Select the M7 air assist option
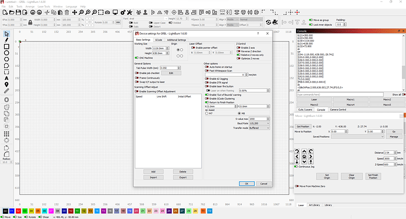 coord(207,113)
